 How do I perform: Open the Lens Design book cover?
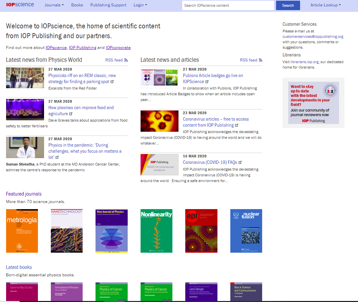coord(201,292)
